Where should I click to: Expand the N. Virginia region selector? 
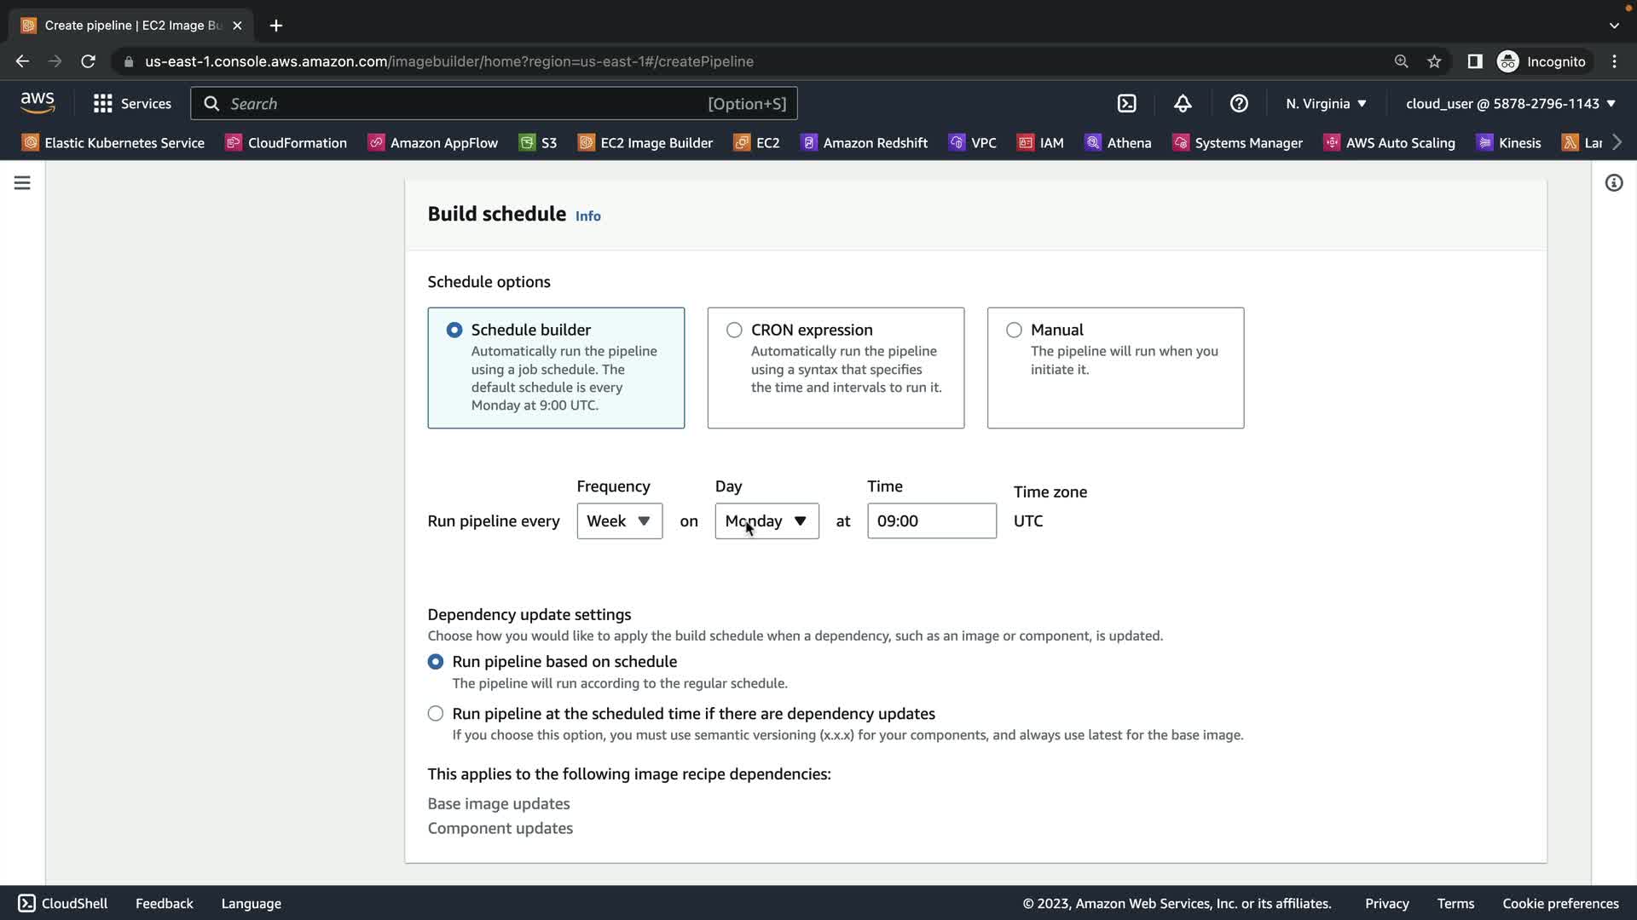point(1326,104)
